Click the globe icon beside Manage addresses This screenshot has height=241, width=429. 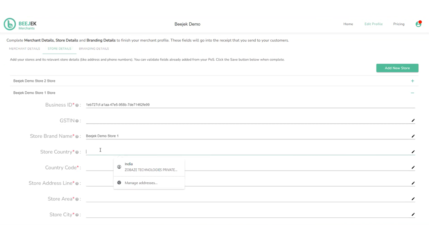tap(119, 183)
